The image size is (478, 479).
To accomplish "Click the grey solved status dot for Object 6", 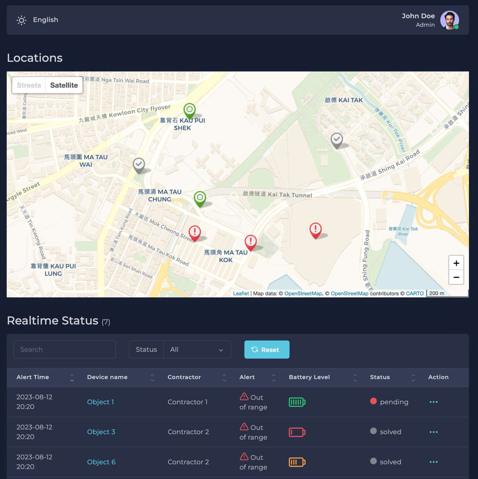I will tap(373, 461).
